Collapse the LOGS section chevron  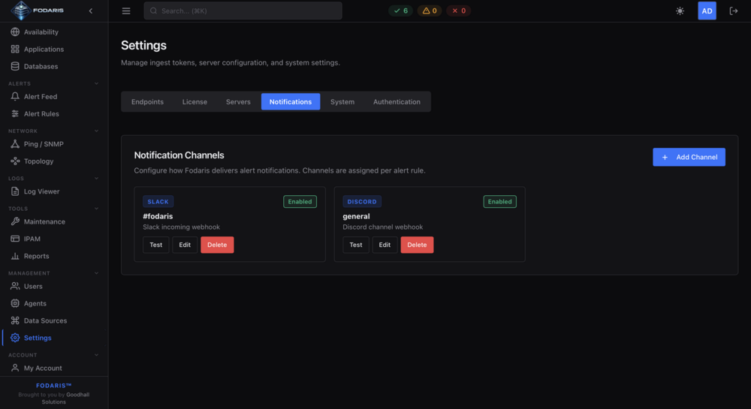pyautogui.click(x=96, y=179)
